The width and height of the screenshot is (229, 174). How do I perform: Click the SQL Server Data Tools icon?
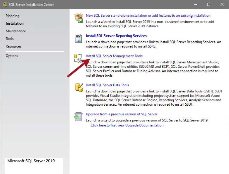point(79,88)
